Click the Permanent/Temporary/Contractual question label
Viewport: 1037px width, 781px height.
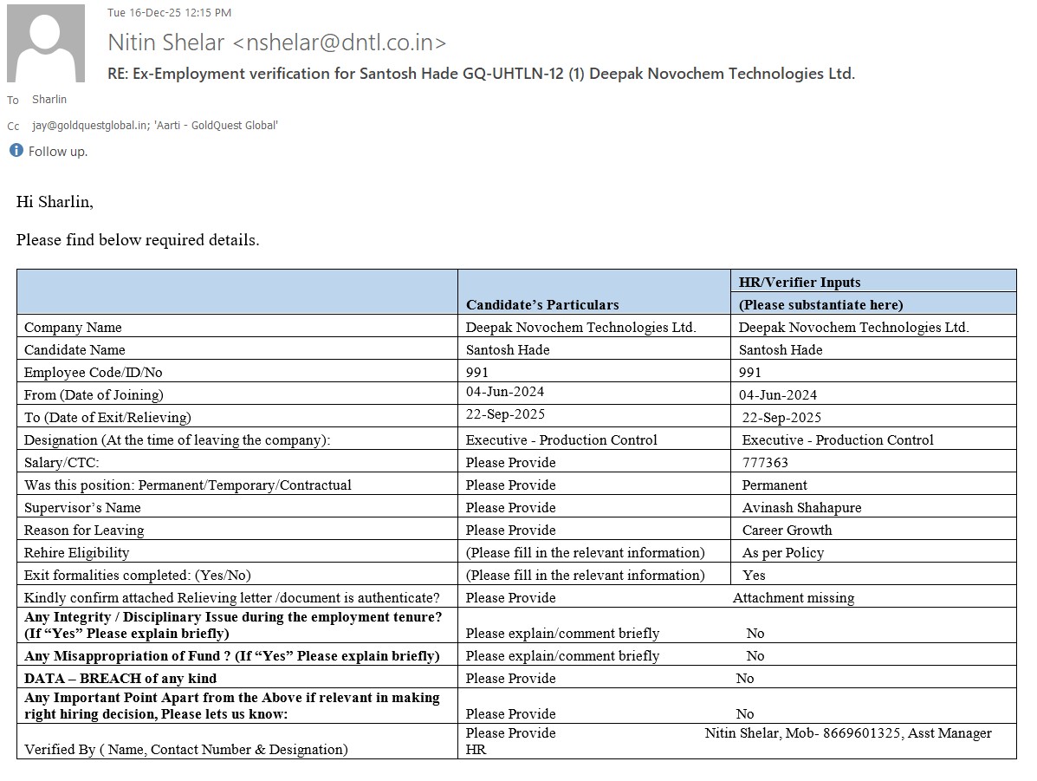pos(188,485)
